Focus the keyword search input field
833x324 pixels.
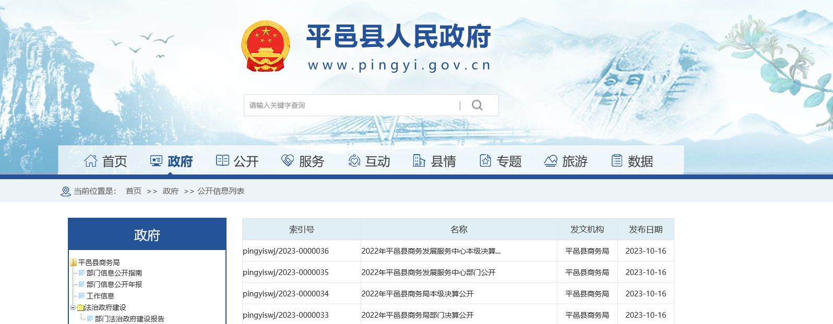click(351, 105)
